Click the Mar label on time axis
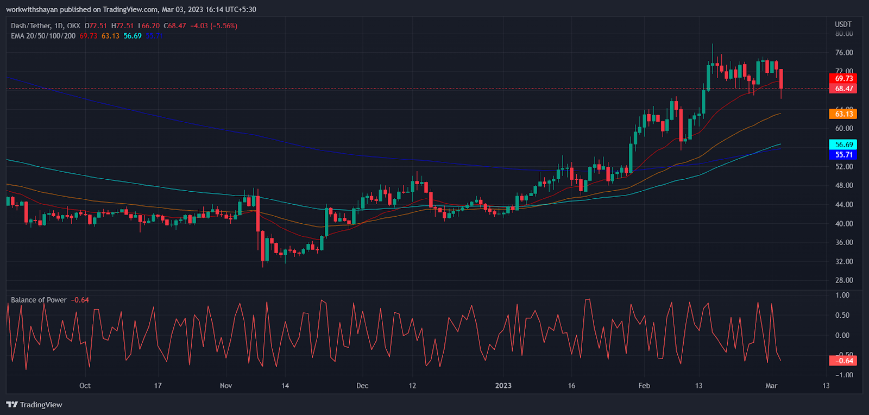Viewport: 869px width, 415px height. click(772, 386)
